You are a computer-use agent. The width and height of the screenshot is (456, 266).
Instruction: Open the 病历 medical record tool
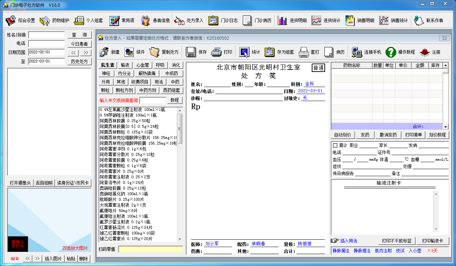coord(334,52)
